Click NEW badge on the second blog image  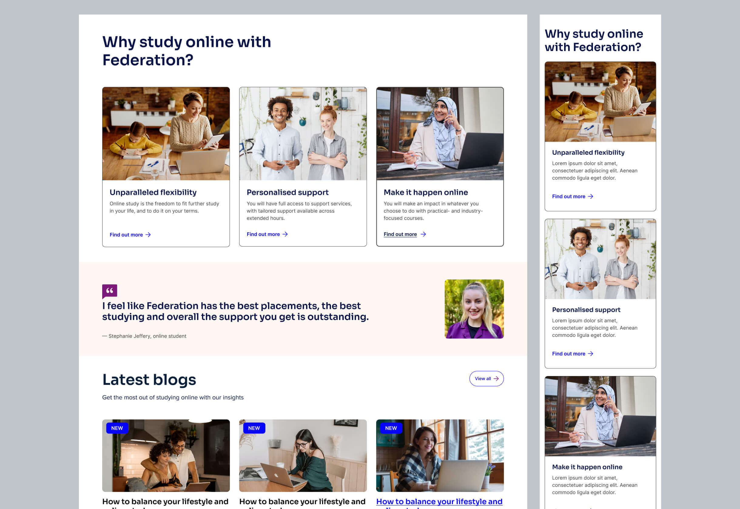(254, 428)
